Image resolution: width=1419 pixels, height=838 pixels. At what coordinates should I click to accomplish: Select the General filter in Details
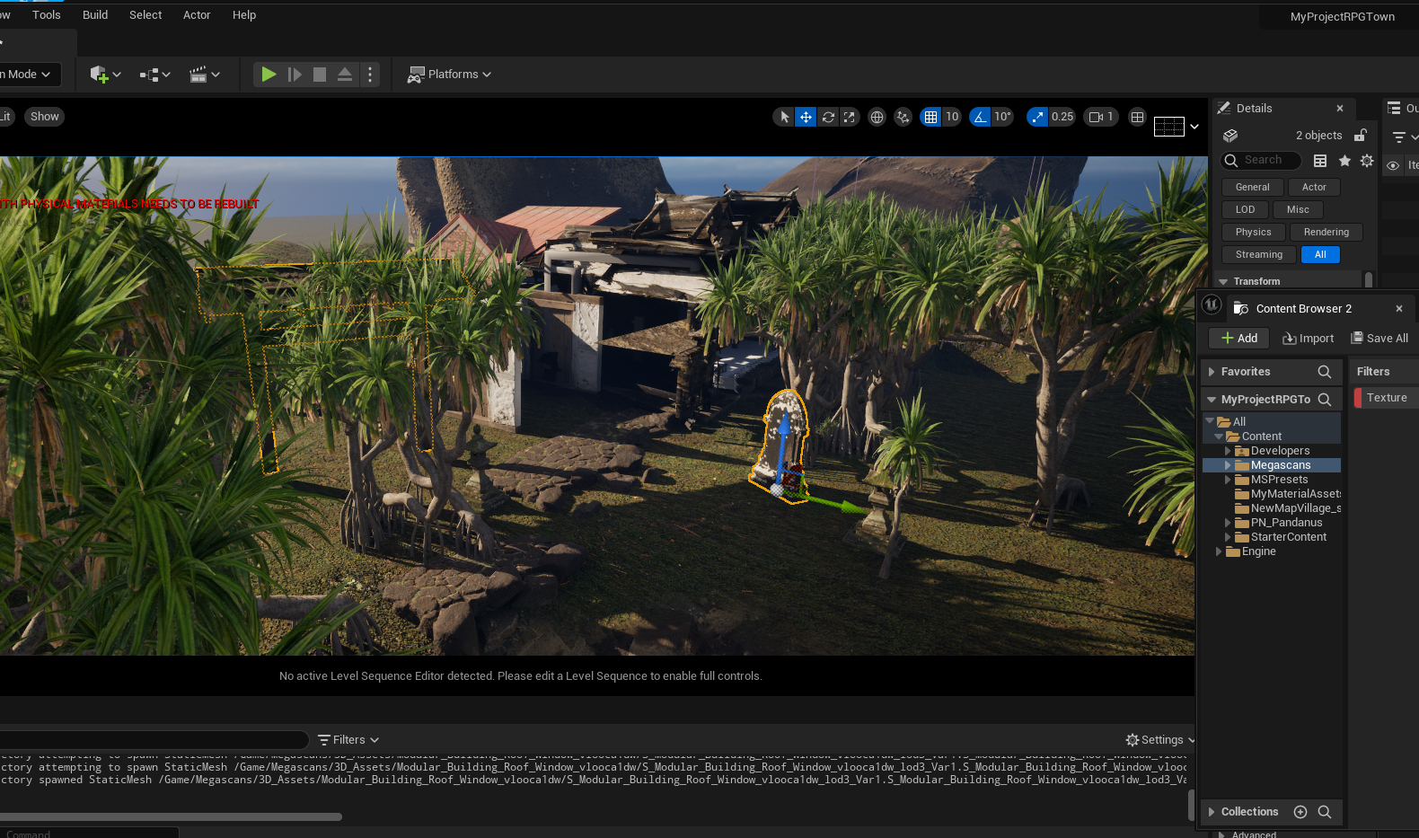(1253, 187)
